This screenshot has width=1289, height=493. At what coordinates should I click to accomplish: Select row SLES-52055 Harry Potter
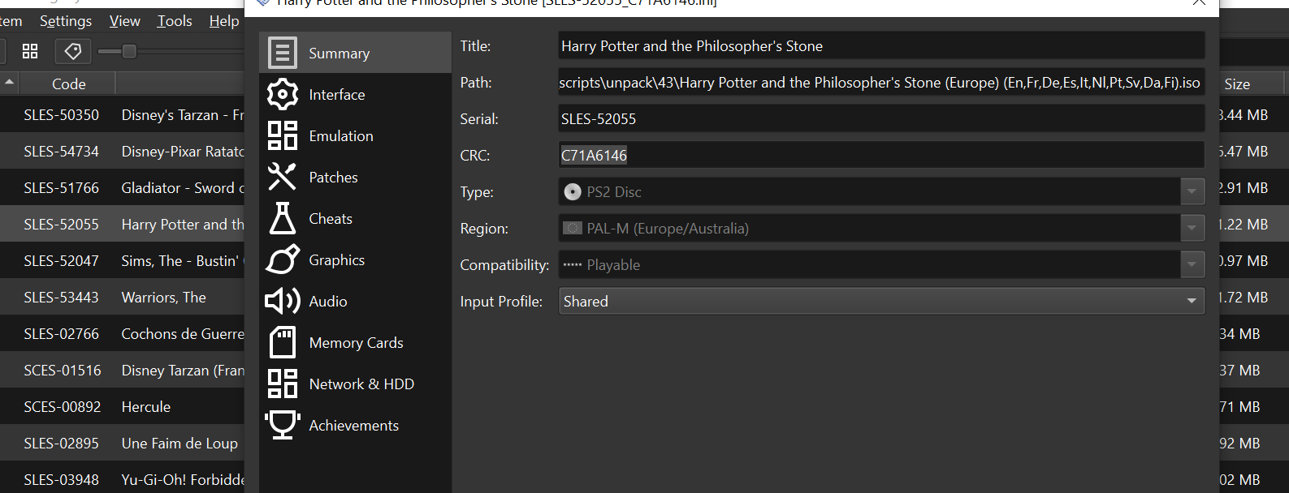coord(122,225)
